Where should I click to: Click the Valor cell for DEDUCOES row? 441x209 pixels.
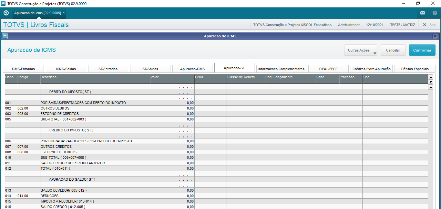point(172,196)
